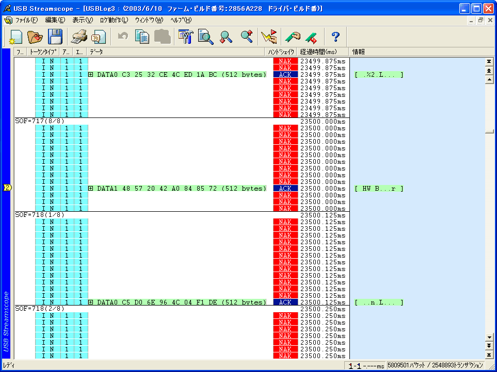Print the log via printer icon
This screenshot has height=372, width=497.
coord(78,37)
